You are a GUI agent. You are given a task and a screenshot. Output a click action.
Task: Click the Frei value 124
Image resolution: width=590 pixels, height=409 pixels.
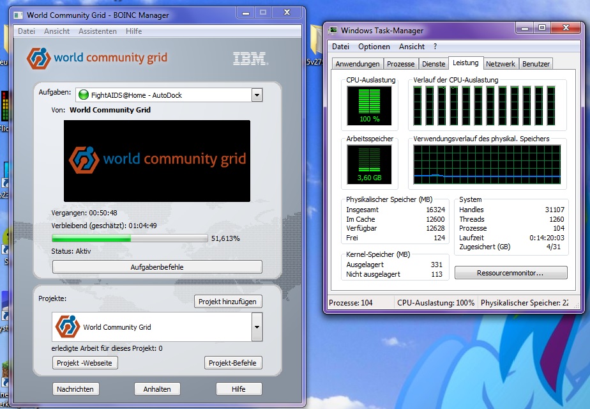point(439,238)
